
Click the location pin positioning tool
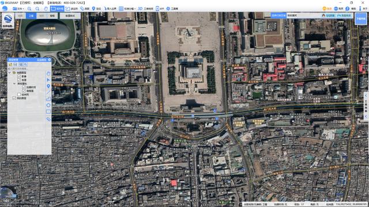pos(96,9)
